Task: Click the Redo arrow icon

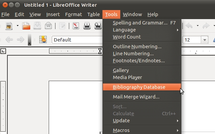Action: click(206, 26)
